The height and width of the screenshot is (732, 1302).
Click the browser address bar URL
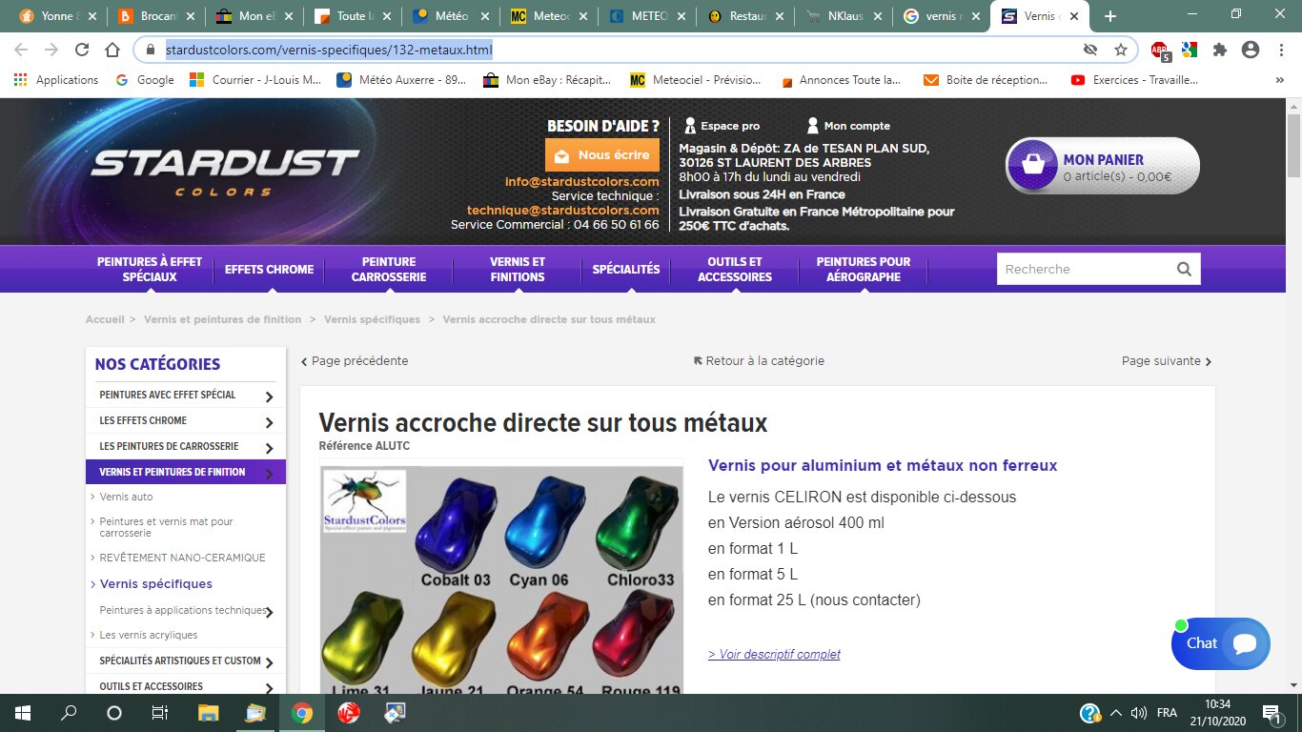pyautogui.click(x=329, y=50)
